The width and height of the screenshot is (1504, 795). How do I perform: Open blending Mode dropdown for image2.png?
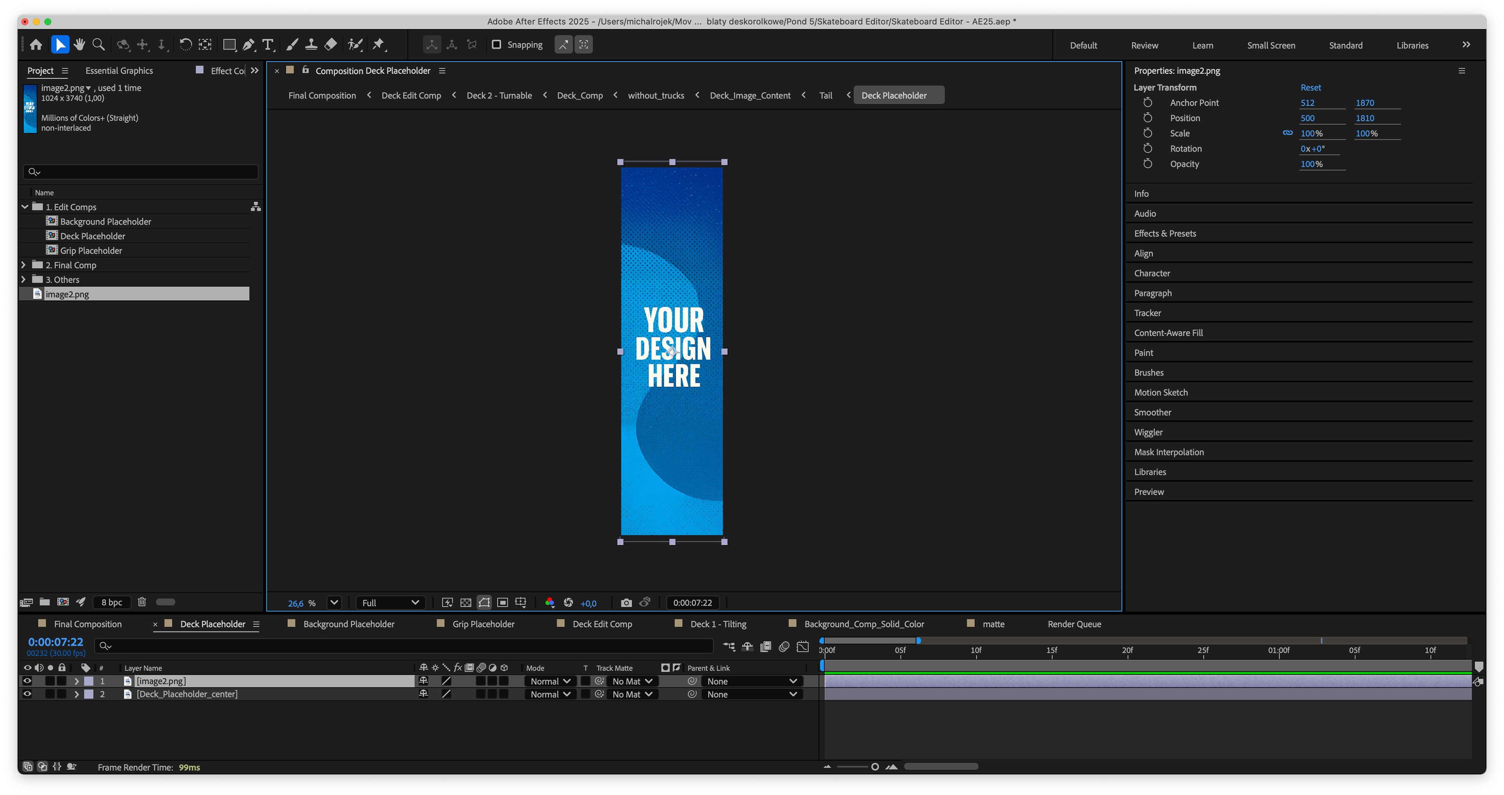(x=550, y=681)
